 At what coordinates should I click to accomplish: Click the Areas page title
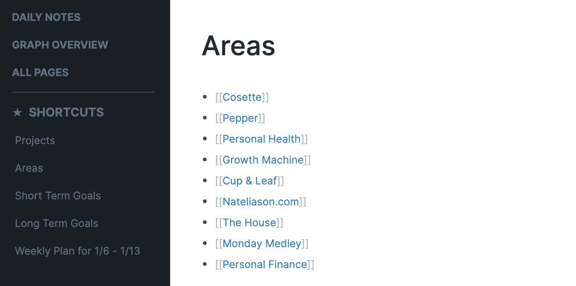pos(238,46)
